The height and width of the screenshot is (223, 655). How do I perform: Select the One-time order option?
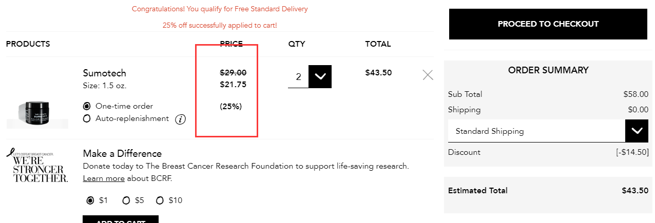point(87,106)
